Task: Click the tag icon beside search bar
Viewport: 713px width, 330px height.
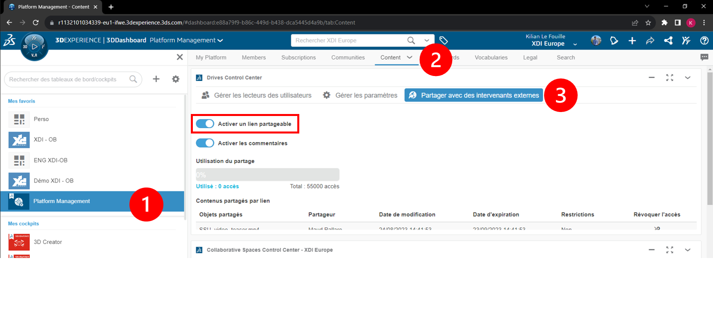Action: [443, 40]
